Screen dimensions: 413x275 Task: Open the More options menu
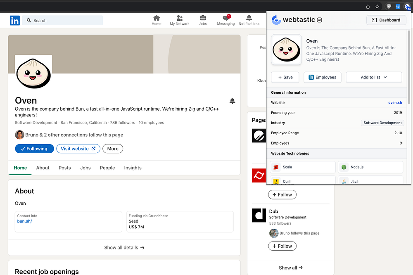[113, 149]
